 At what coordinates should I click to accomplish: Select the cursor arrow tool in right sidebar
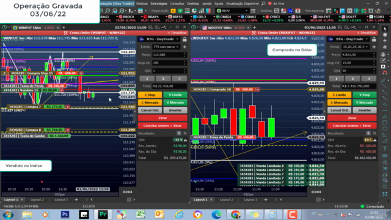tap(385, 29)
